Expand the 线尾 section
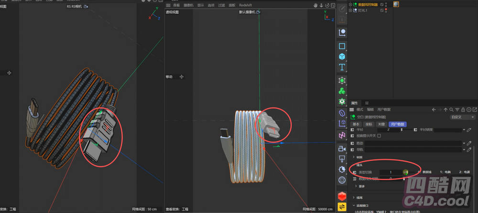Image resolution: width=478 pixels, height=213 pixels. click(x=353, y=197)
